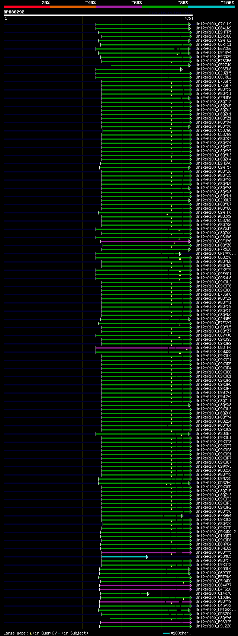Click the cyan alignment bar for A5BMU5
238x636 pixels.
click(125, 557)
